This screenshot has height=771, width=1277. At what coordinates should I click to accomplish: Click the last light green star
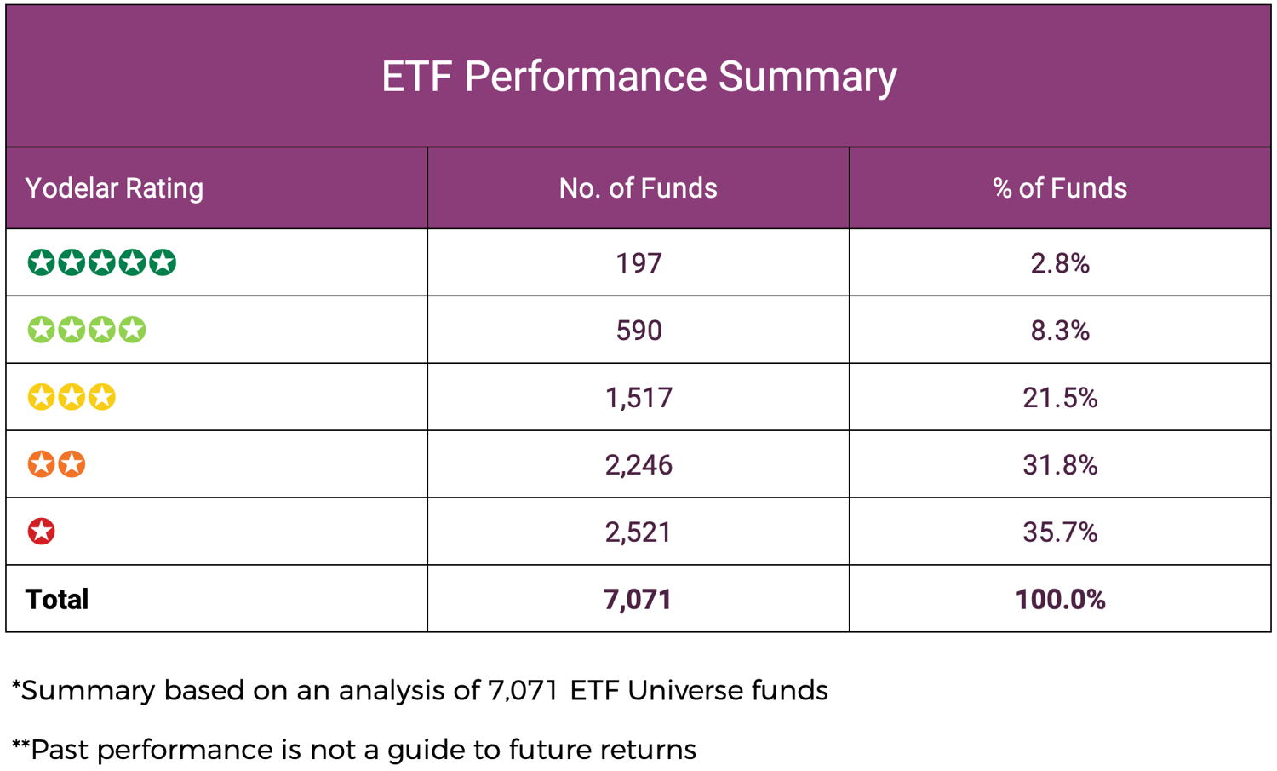coord(132,330)
